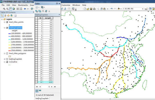The height and width of the screenshot is (100, 155).
Task: Select row selector for ID 30
Action: 36,82
